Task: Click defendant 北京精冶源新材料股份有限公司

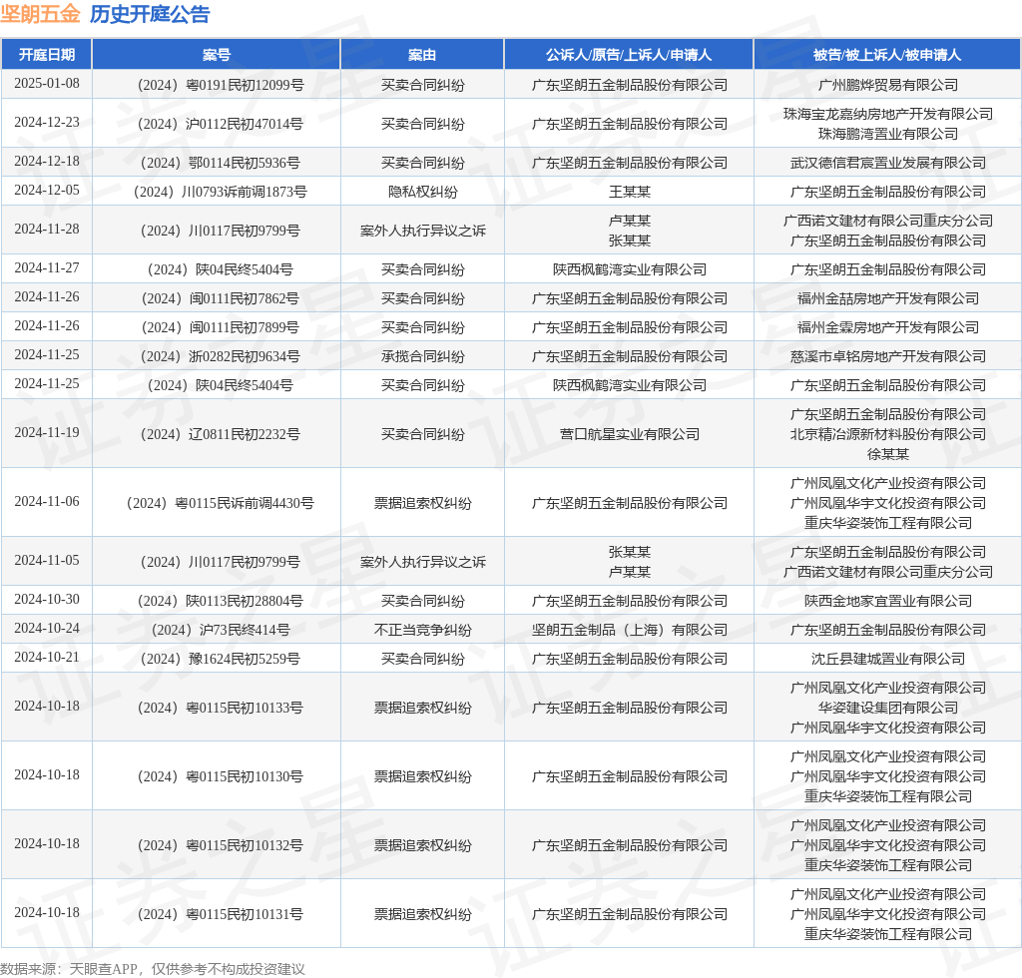Action: point(887,434)
